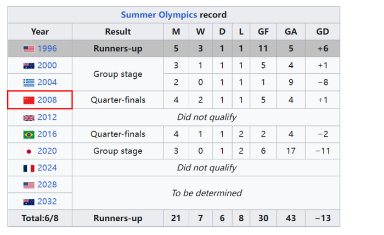Open the 2016 year link
The width and height of the screenshot is (384, 235).
tap(47, 134)
